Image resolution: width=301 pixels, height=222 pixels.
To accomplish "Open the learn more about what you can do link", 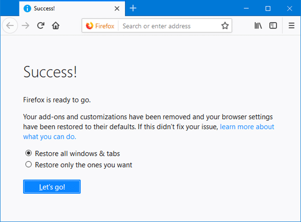I will [247, 127].
